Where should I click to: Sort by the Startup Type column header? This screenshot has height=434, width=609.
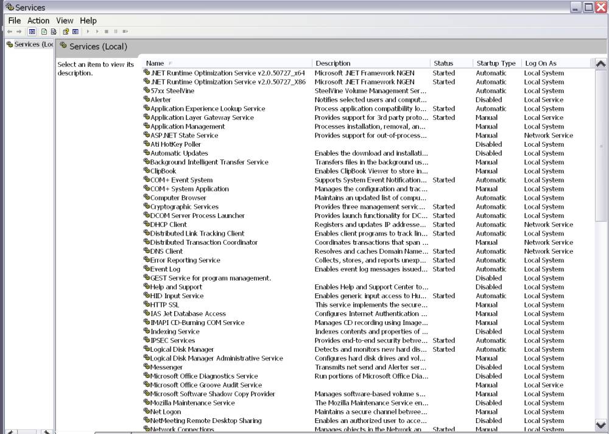click(x=497, y=63)
